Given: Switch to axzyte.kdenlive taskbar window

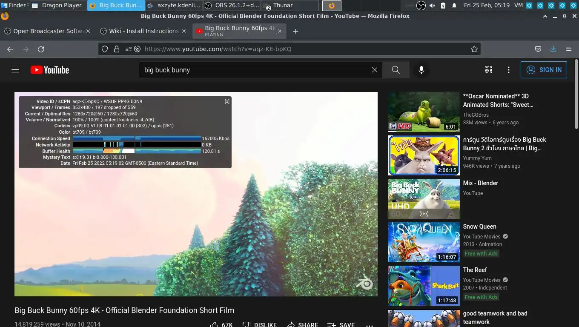Looking at the screenshot, I should (174, 6).
